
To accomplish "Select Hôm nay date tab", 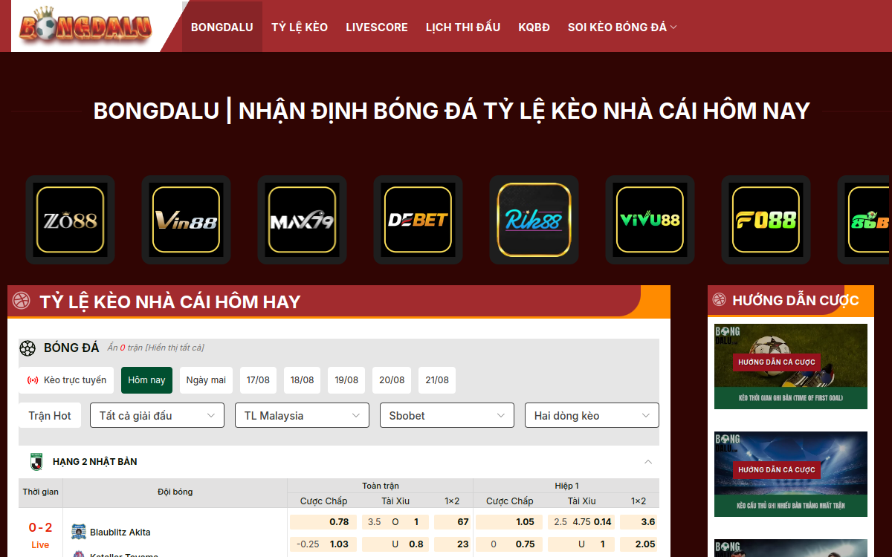I will click(147, 380).
